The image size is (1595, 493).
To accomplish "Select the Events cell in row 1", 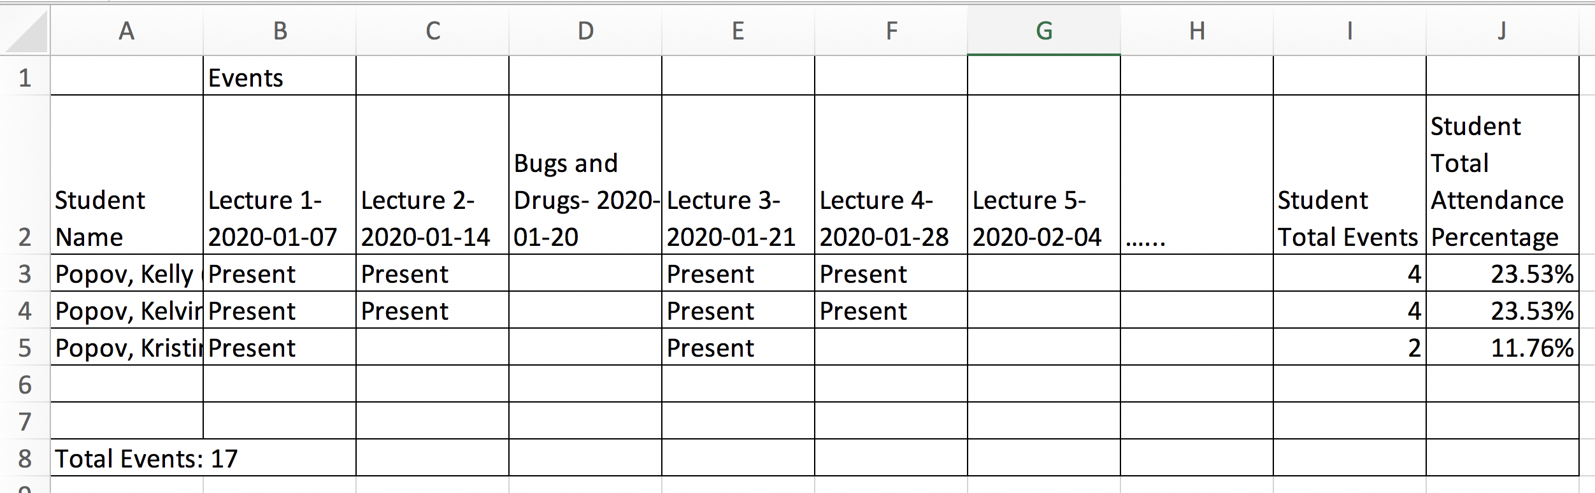I will pyautogui.click(x=279, y=78).
